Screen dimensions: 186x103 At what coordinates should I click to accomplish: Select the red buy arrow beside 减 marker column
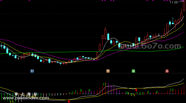136,90
